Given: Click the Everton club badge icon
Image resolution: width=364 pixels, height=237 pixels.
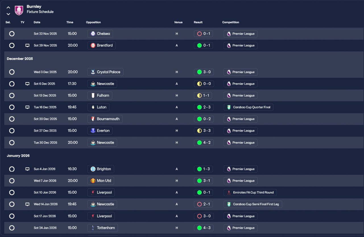Looking at the screenshot, I should tap(93, 131).
